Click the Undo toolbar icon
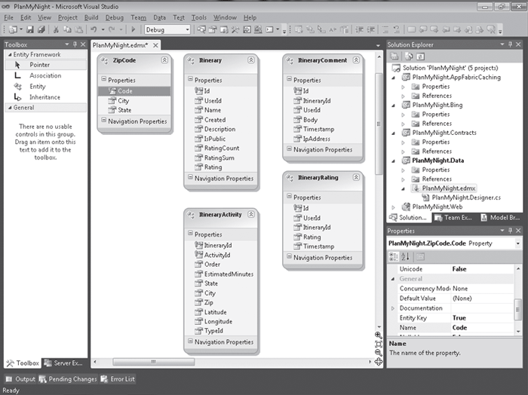The image size is (528, 395). pyautogui.click(x=94, y=29)
